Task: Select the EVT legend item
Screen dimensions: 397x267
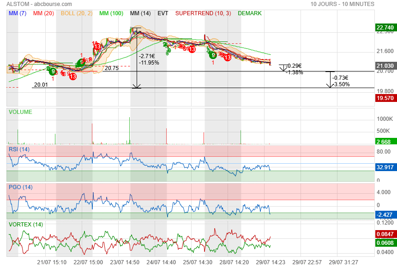Action: click(163, 13)
